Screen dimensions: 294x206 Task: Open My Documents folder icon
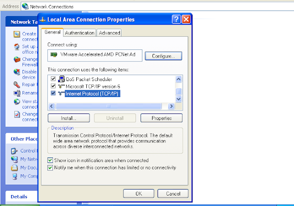click(14, 168)
